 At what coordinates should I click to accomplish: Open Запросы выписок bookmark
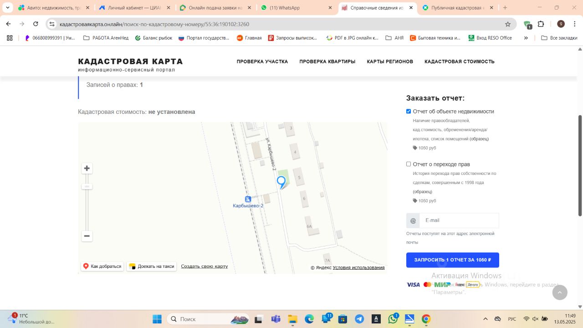pos(292,38)
